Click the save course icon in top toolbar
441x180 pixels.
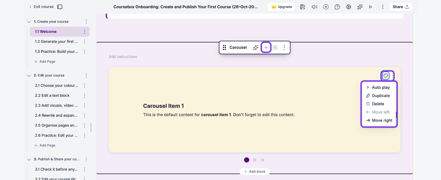303,7
